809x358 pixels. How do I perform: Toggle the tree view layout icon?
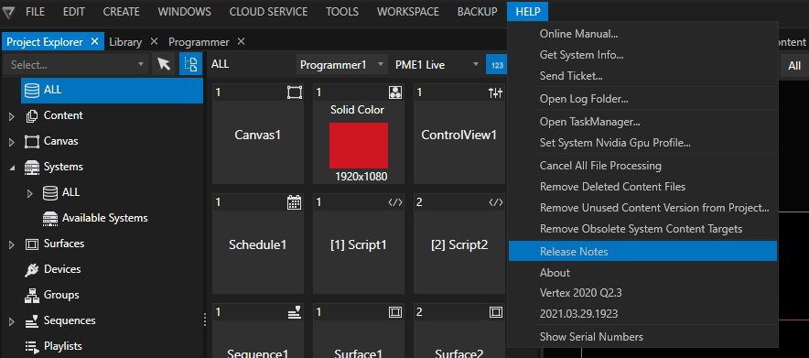[x=190, y=64]
